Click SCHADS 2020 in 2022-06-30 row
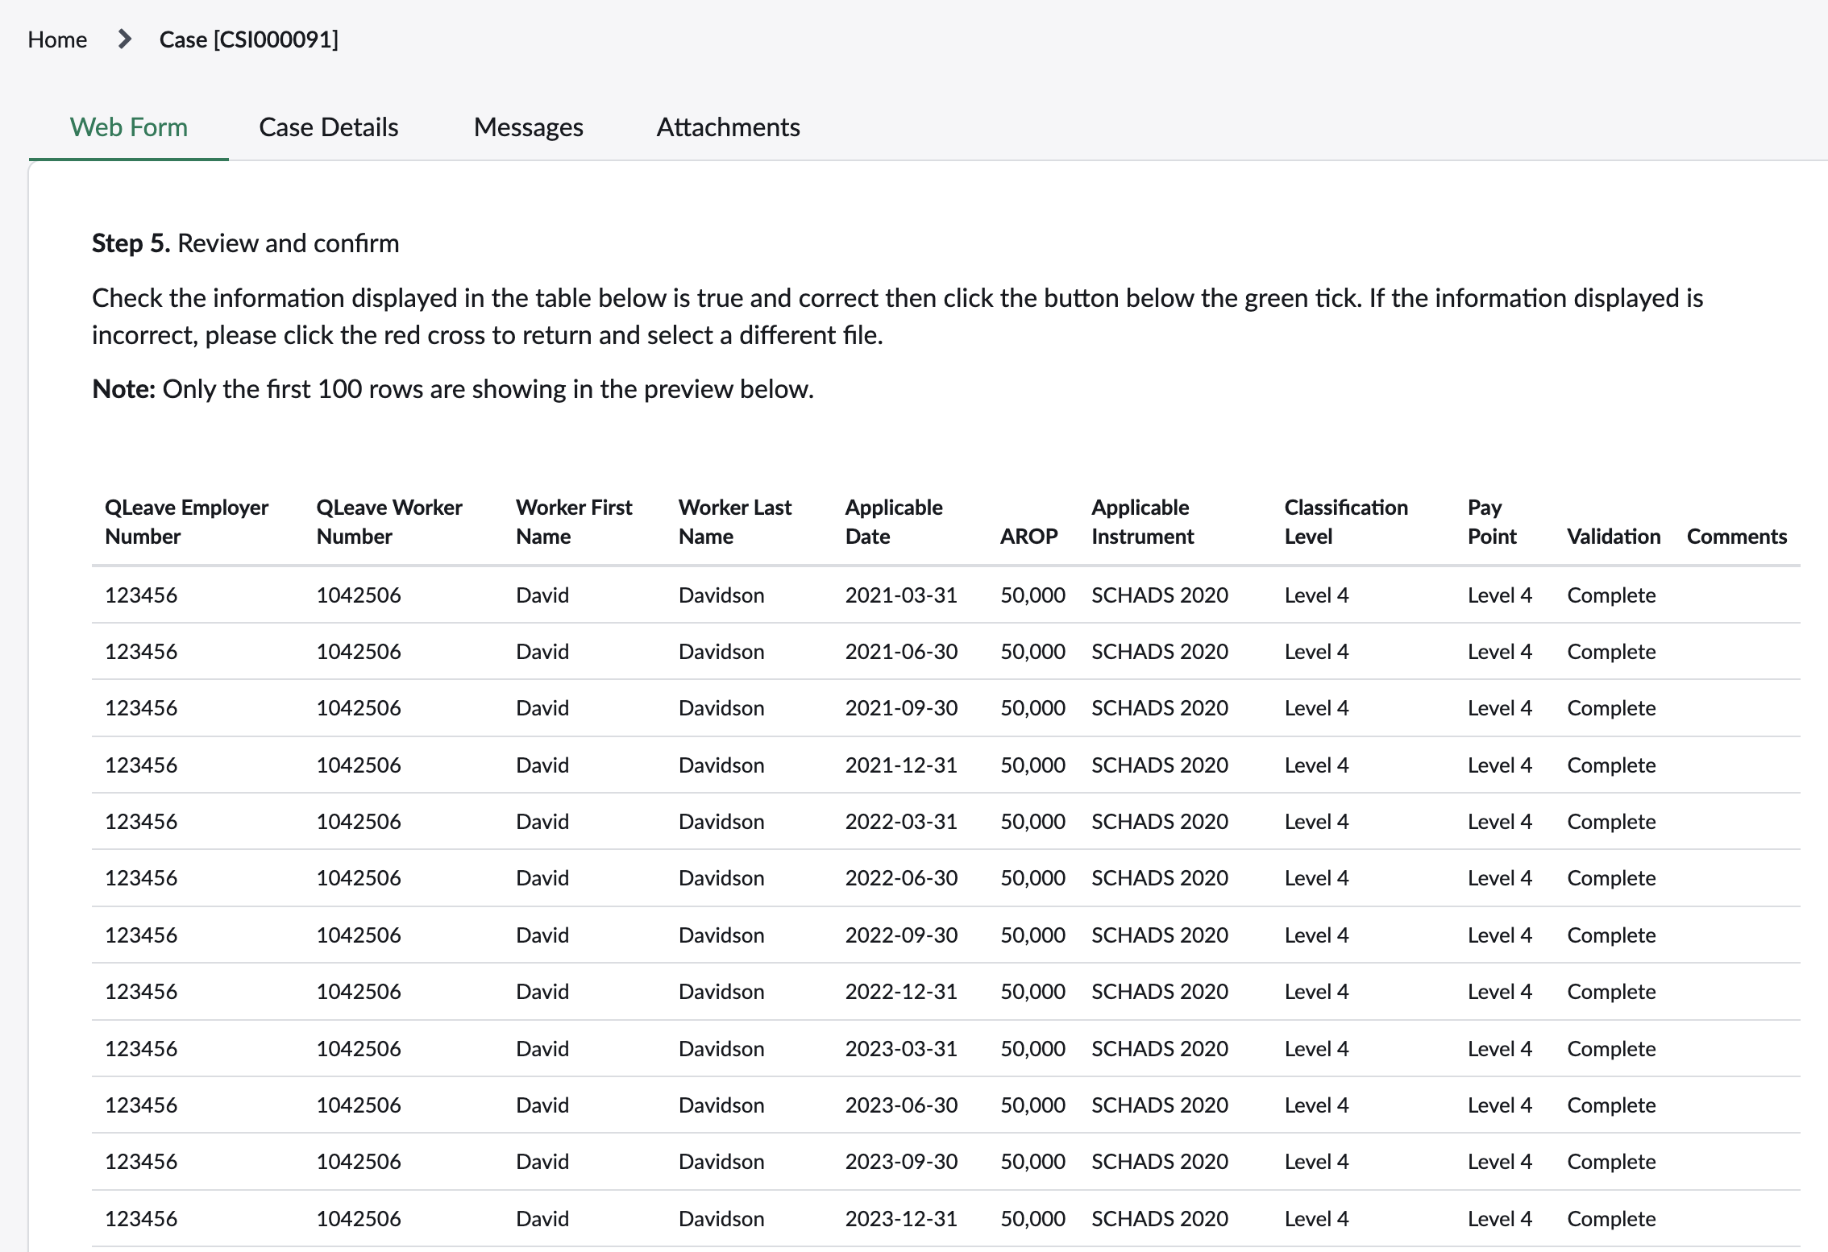 tap(1160, 877)
